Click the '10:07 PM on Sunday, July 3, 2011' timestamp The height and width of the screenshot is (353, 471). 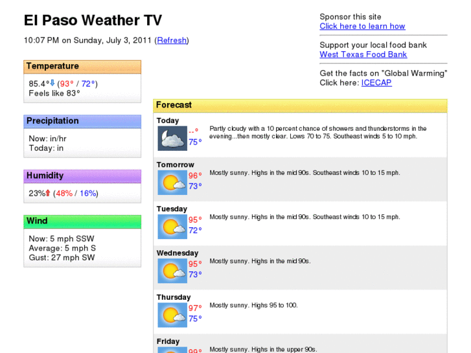(x=87, y=40)
